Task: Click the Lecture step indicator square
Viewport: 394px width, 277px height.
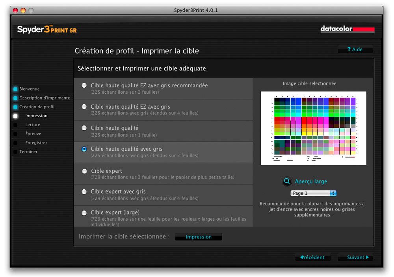Action: click(x=15, y=125)
